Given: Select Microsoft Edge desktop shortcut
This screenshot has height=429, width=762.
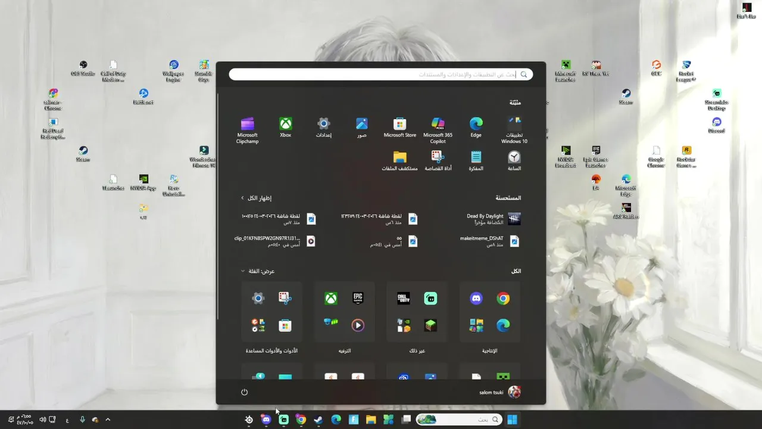Looking at the screenshot, I should [626, 185].
